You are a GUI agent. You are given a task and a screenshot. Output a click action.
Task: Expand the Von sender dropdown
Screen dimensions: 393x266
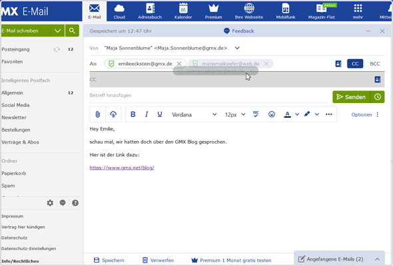(x=237, y=48)
